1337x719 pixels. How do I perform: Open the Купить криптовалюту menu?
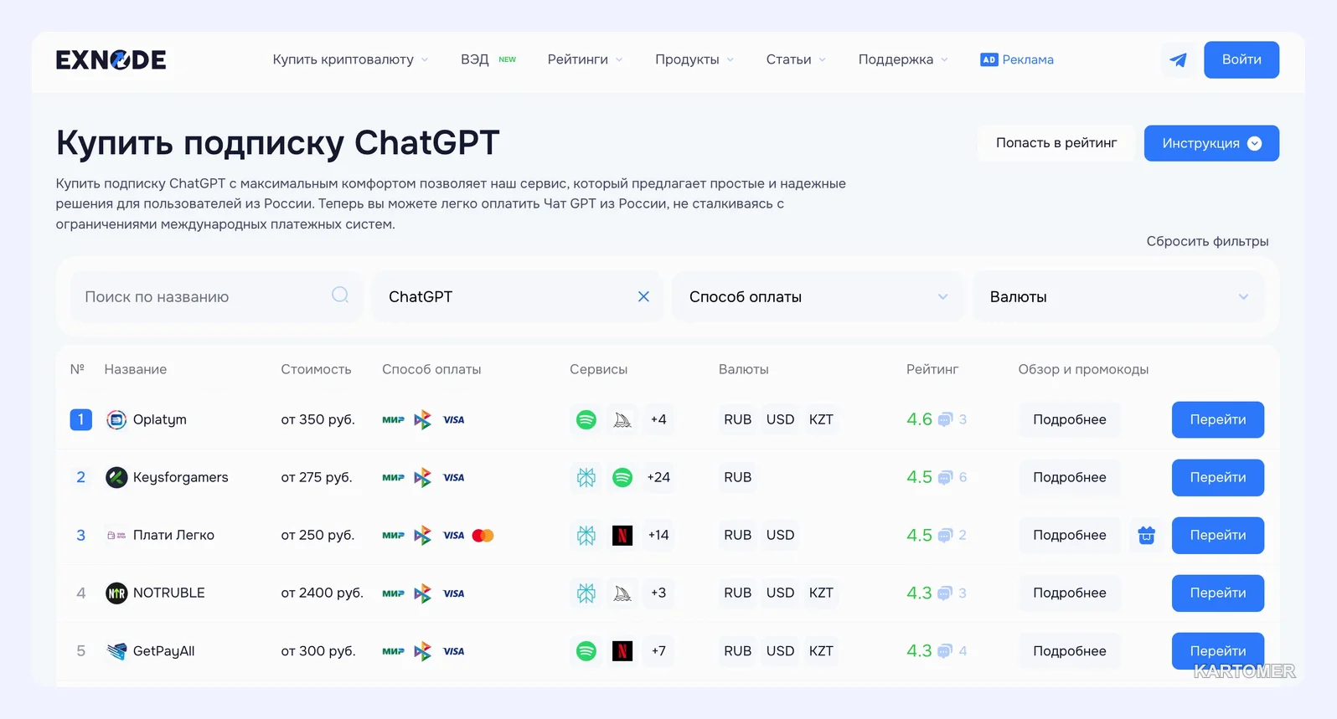[350, 59]
